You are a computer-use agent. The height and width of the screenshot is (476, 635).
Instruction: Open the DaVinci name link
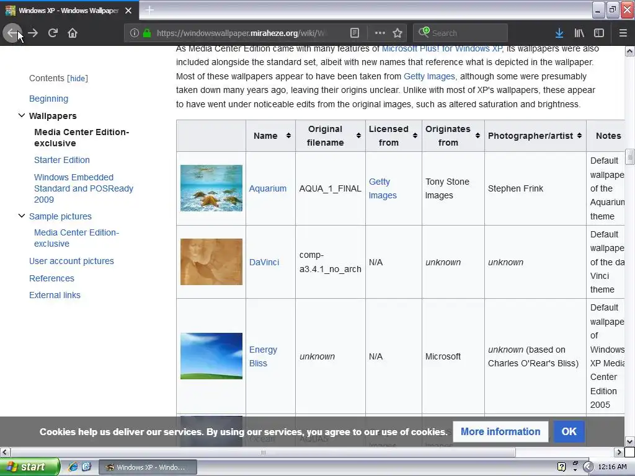click(x=264, y=262)
